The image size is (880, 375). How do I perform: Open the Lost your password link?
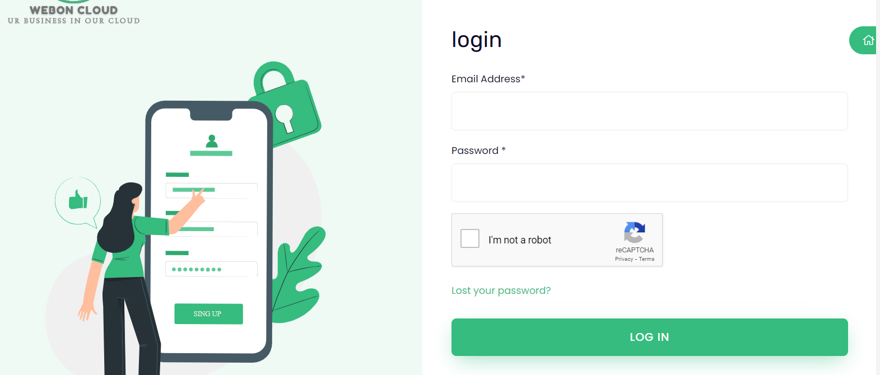[x=501, y=290]
